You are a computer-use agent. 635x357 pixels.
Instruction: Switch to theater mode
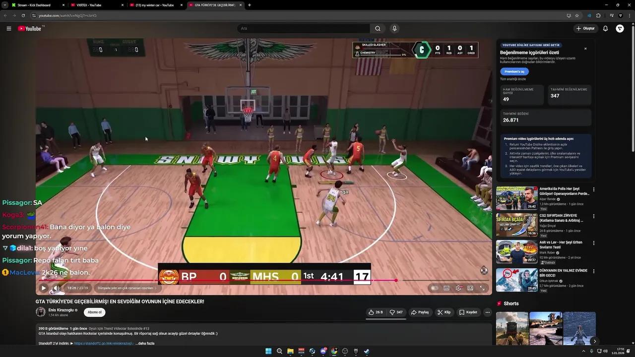470,288
